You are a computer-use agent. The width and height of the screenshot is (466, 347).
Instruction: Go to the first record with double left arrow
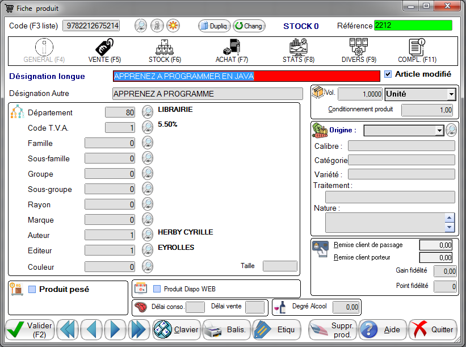click(x=68, y=329)
